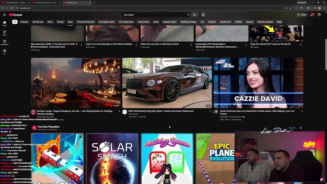Image resolution: width=327 pixels, height=184 pixels.
Task: Open Shorts in the sidebar
Action: (x=4, y=33)
